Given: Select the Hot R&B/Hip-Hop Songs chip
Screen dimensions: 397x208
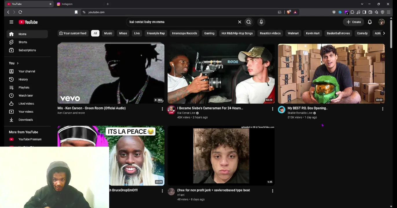Looking at the screenshot, I should click(x=237, y=33).
